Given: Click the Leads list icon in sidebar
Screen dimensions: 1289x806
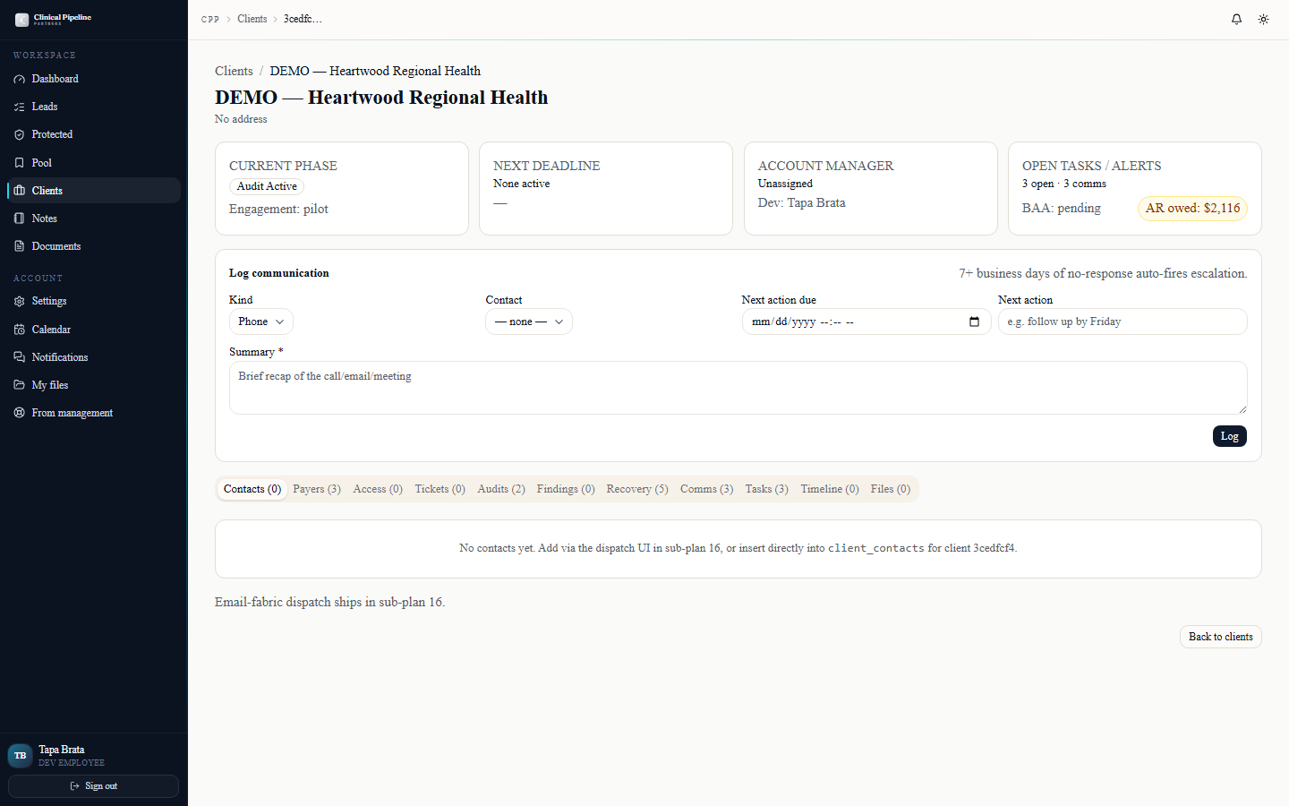Looking at the screenshot, I should (20, 107).
